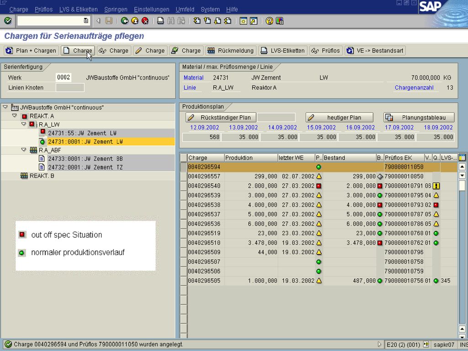The height and width of the screenshot is (351, 468).
Task: Click the Rückmeldung button
Action: (x=231, y=51)
